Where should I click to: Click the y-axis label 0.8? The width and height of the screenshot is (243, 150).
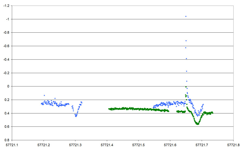click(7, 140)
